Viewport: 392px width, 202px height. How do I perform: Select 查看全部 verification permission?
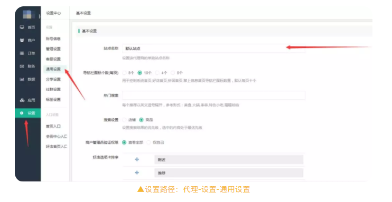(x=124, y=142)
